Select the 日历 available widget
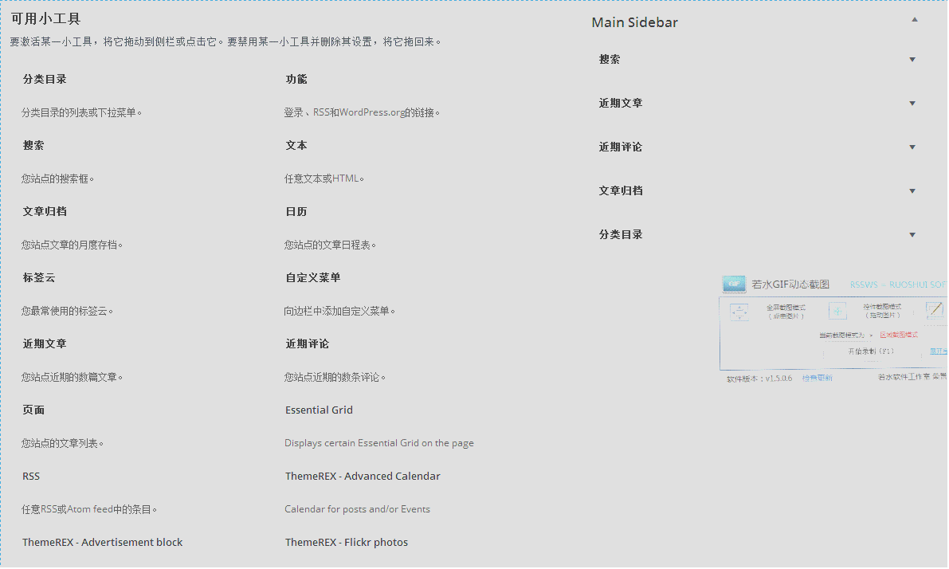The image size is (949, 569). click(x=296, y=211)
